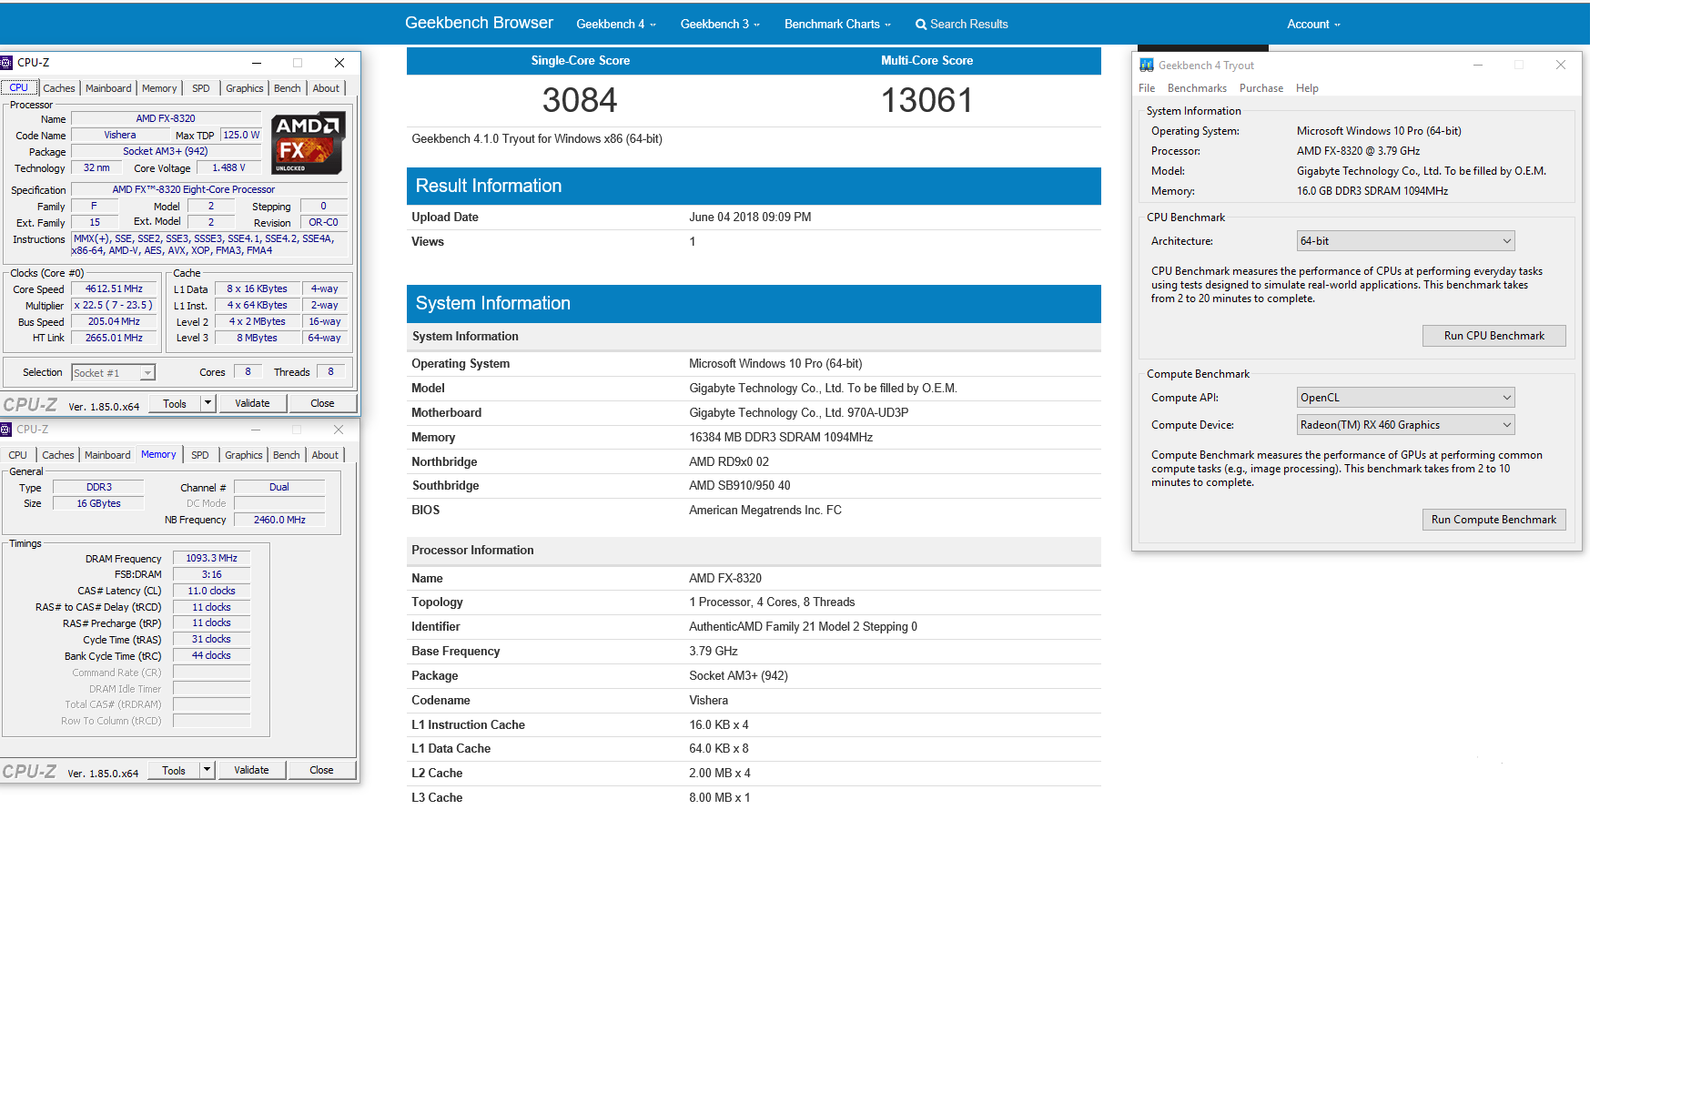1701x1093 pixels.
Task: Click the app icon in the lower CPU-Z window title bar
Action: tap(5, 430)
